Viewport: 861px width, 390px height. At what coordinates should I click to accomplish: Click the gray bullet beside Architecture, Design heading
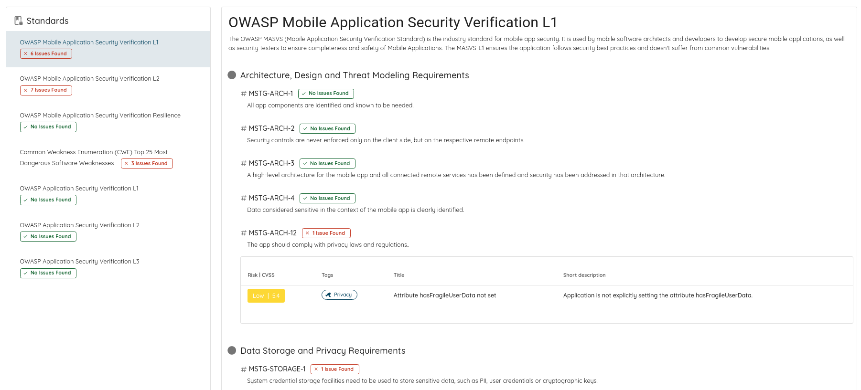(232, 75)
